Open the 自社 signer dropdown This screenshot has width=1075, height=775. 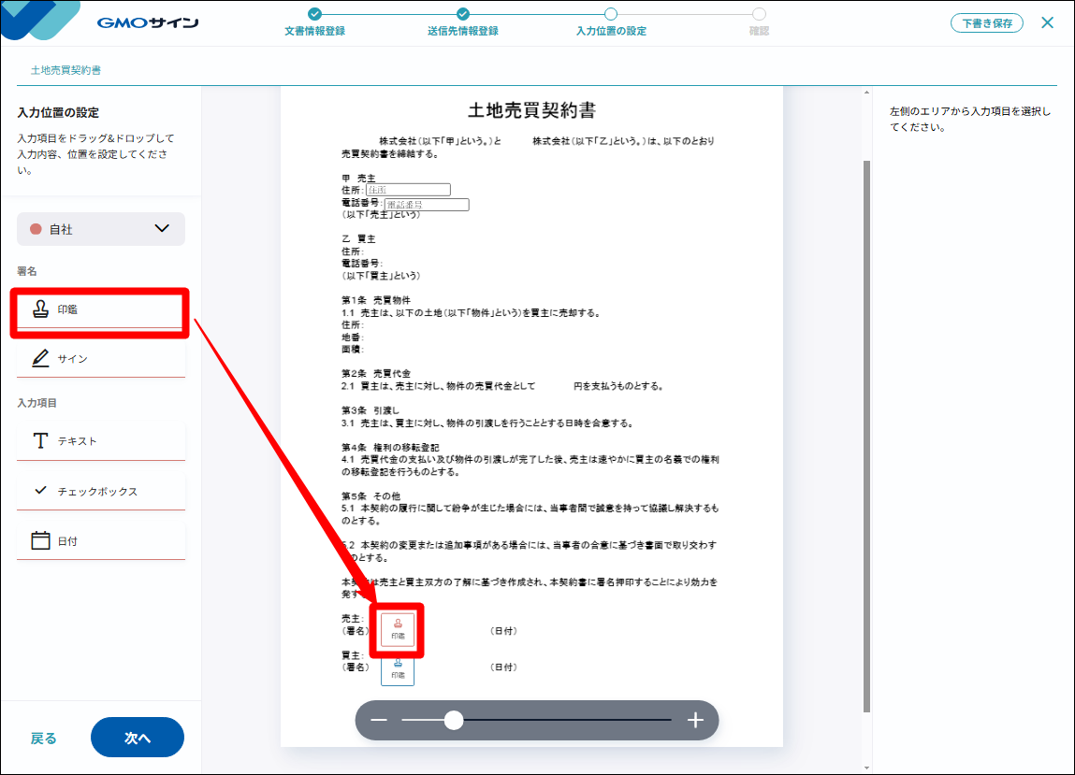click(x=101, y=229)
